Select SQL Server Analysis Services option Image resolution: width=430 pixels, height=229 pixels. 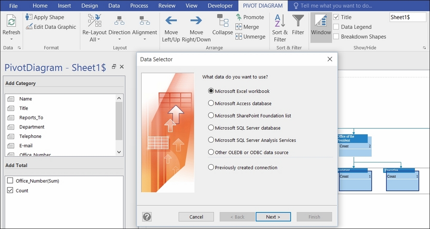(x=211, y=140)
